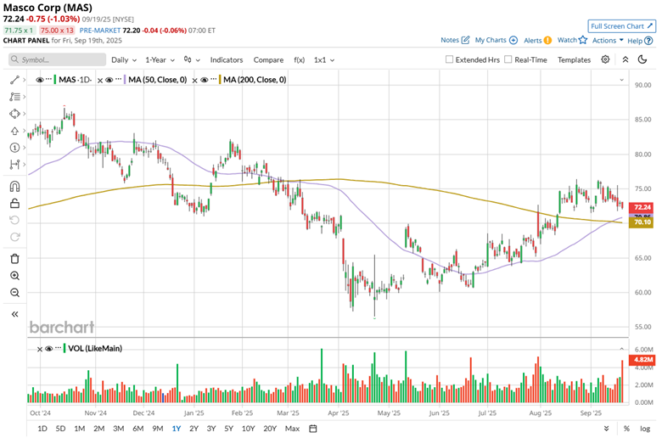
Task: Zoom in on the chart
Action: pos(14,276)
